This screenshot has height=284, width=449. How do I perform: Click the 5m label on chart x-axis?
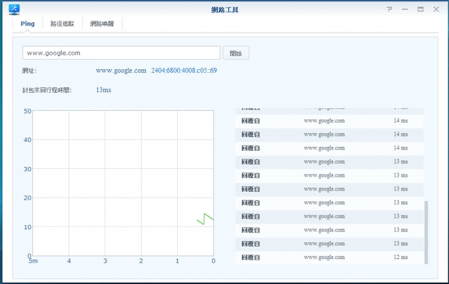[x=33, y=261]
